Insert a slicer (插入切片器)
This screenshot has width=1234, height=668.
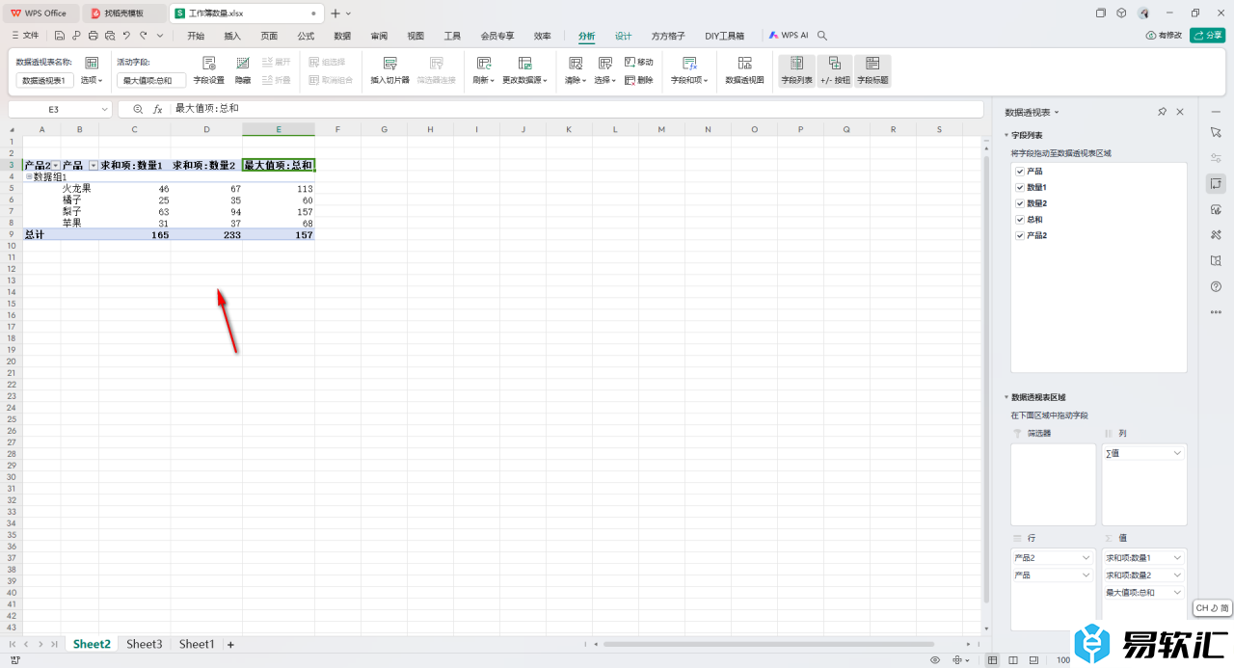pyautogui.click(x=390, y=70)
